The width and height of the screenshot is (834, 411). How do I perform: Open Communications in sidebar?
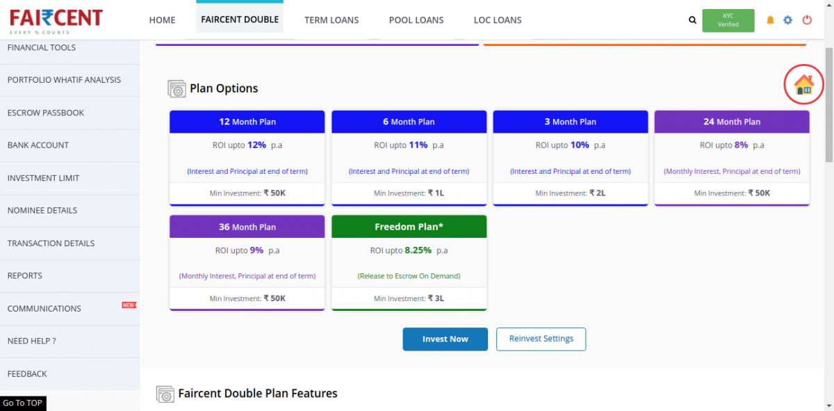[44, 308]
